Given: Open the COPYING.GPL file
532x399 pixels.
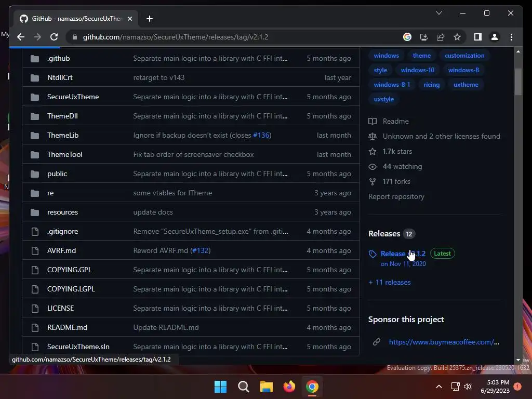Looking at the screenshot, I should [69, 270].
